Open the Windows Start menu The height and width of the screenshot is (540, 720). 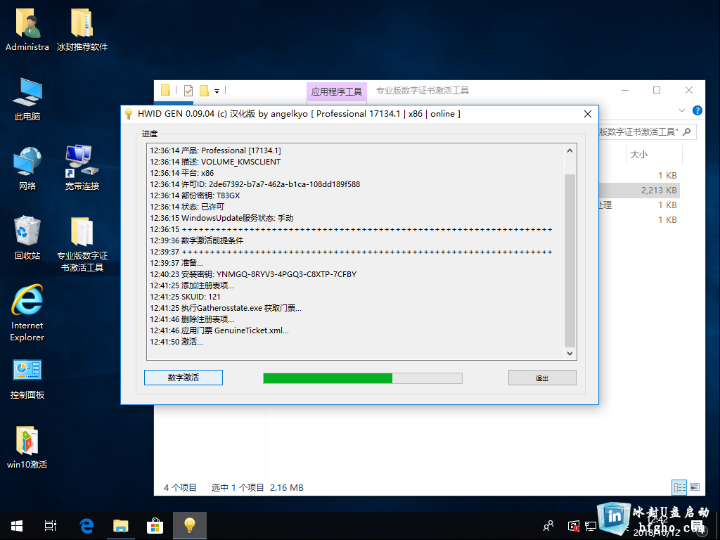[17, 526]
